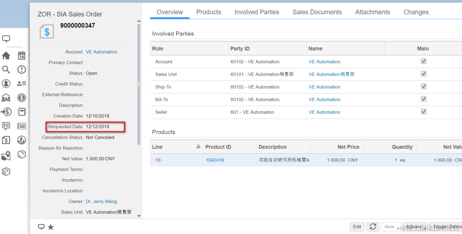Click the Role column header

coord(189,48)
